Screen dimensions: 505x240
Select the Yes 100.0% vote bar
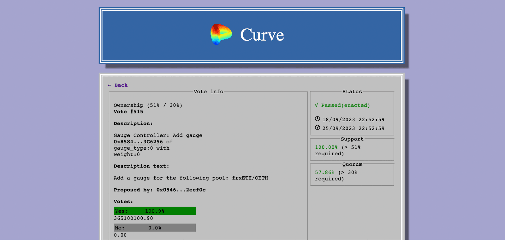pos(155,211)
